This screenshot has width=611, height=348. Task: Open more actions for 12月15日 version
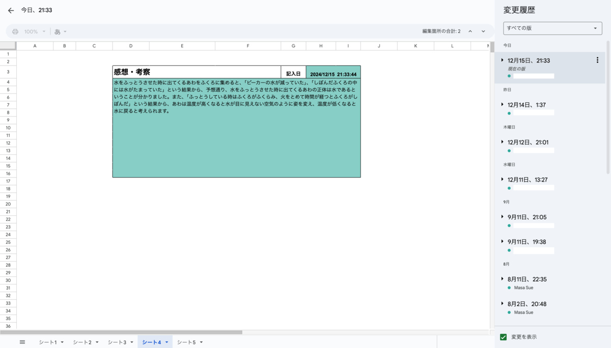click(x=597, y=60)
